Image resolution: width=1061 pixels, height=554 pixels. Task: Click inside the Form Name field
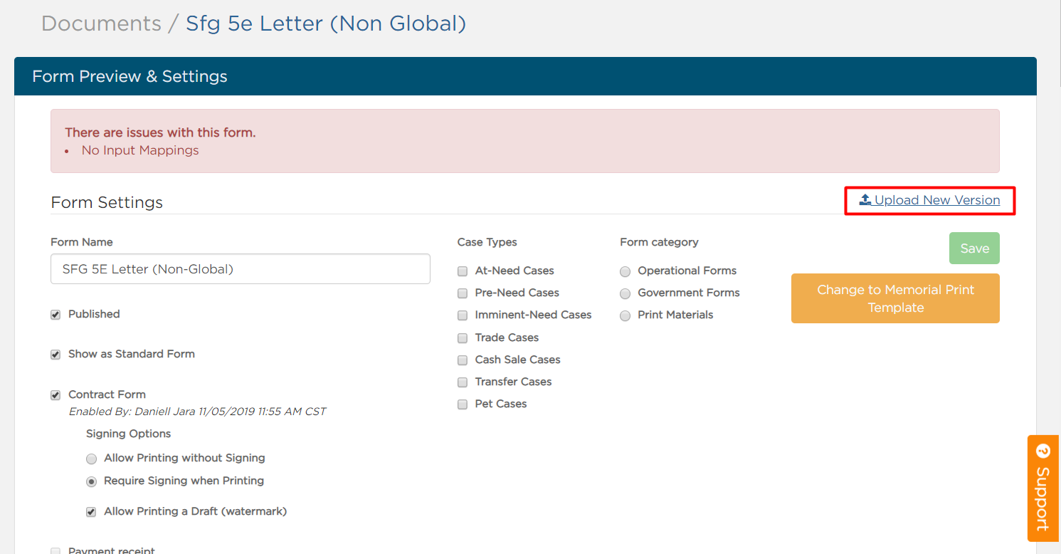pos(240,268)
